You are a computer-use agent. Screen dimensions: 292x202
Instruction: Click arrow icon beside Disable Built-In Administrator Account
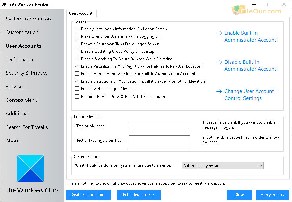pos(219,62)
